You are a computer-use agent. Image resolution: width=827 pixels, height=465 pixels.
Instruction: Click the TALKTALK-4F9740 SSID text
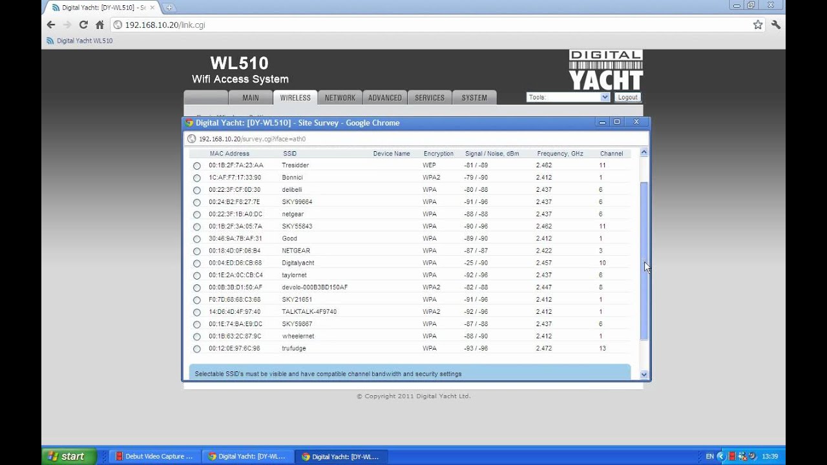(309, 311)
